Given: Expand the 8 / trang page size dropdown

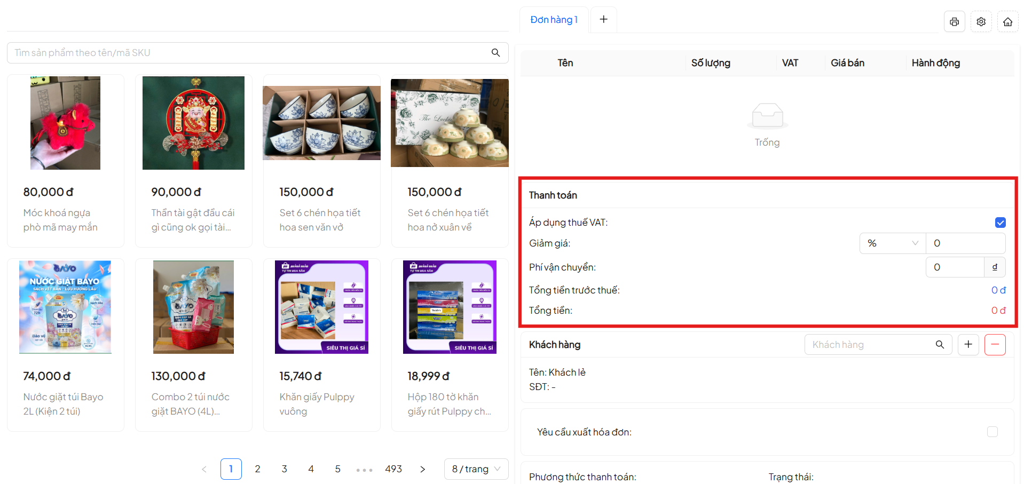Looking at the screenshot, I should click(x=476, y=469).
